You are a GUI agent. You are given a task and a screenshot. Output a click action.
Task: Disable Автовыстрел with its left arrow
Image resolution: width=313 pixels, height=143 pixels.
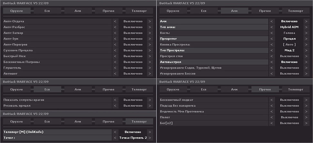[272, 62]
